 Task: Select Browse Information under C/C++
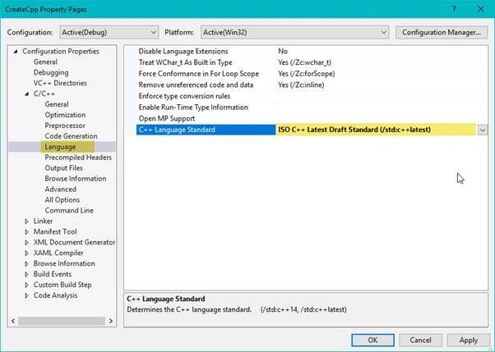76,178
